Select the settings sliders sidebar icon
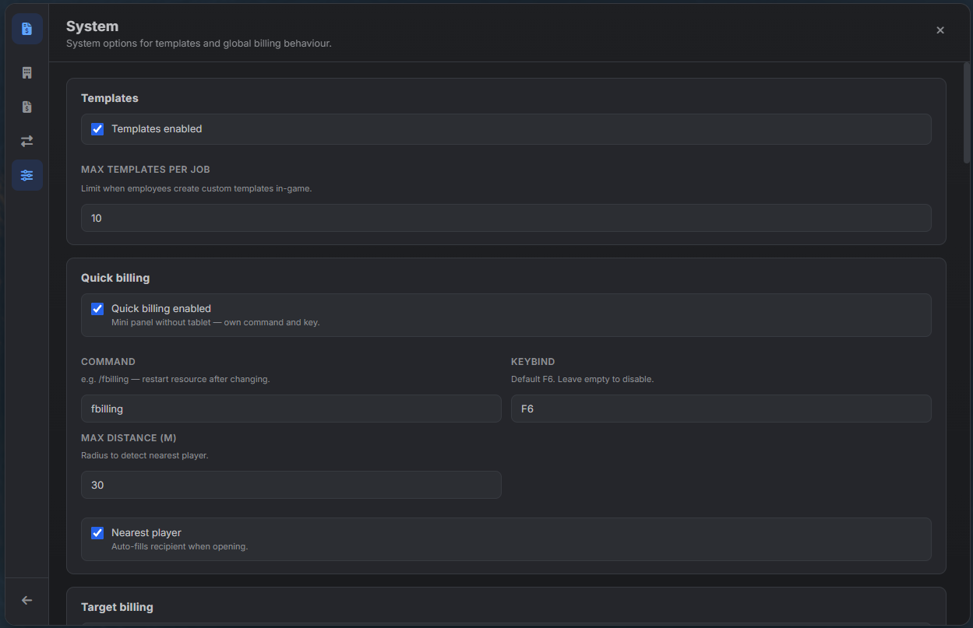The height and width of the screenshot is (628, 973). coord(27,175)
